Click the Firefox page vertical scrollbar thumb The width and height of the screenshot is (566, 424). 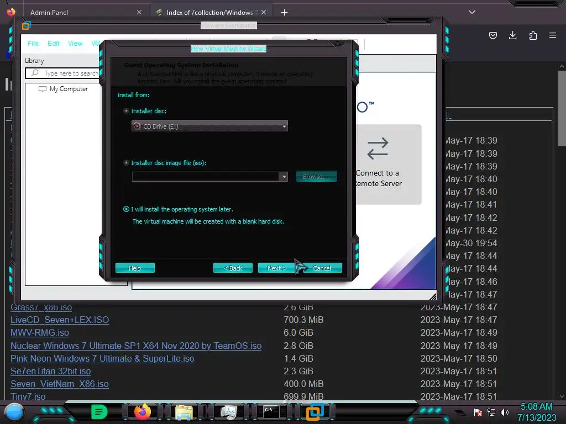(562, 109)
